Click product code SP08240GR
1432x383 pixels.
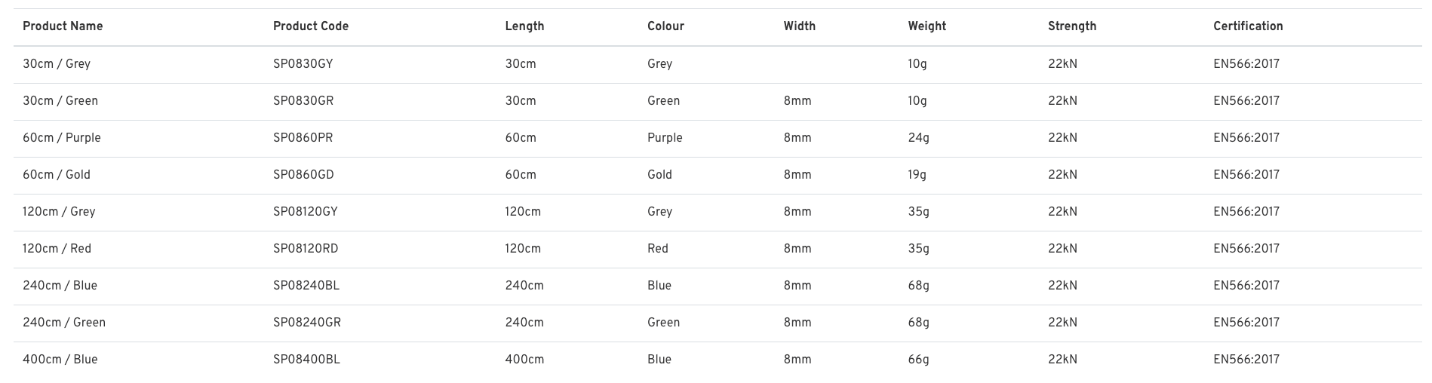click(x=307, y=323)
